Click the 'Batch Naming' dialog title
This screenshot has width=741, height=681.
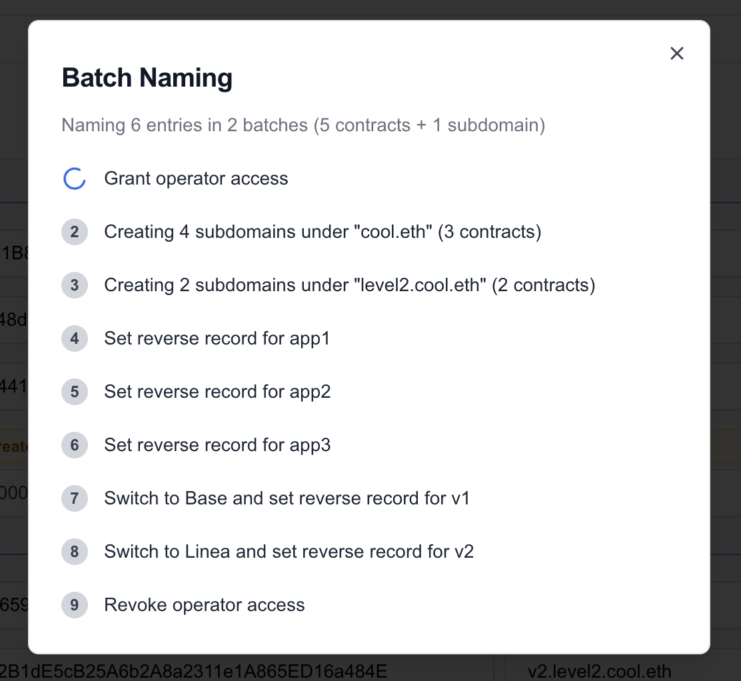coord(147,78)
